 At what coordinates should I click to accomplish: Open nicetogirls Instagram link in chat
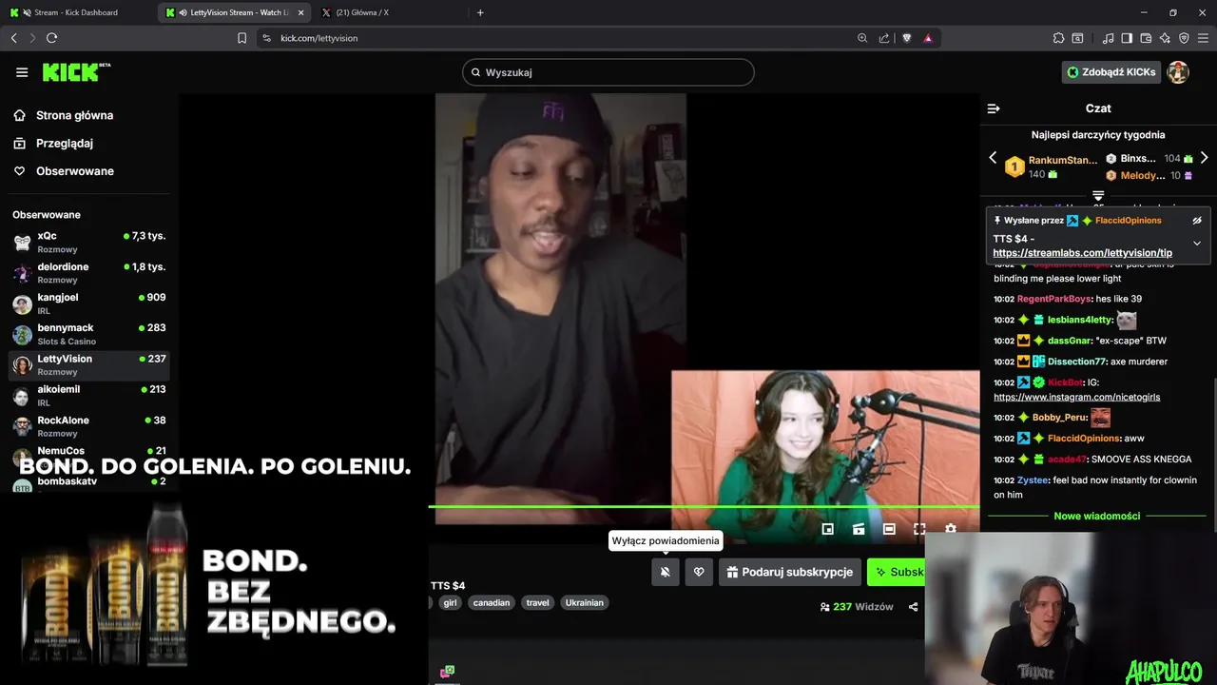(1076, 397)
